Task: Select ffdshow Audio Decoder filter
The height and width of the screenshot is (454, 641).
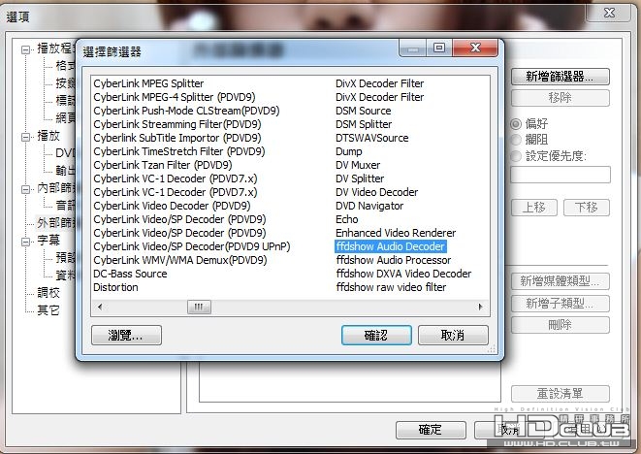Action: 391,246
